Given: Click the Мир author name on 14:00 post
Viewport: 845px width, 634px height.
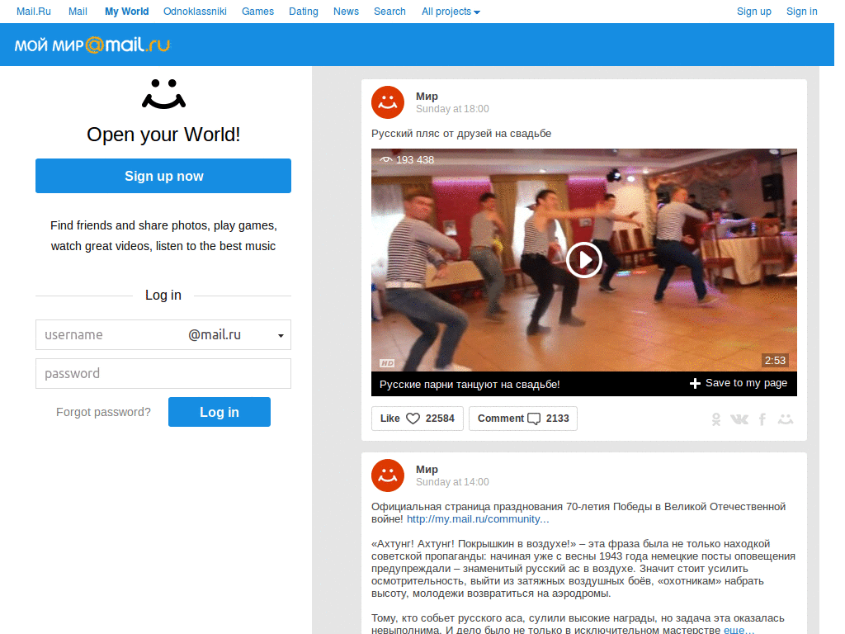Looking at the screenshot, I should click(x=427, y=469).
